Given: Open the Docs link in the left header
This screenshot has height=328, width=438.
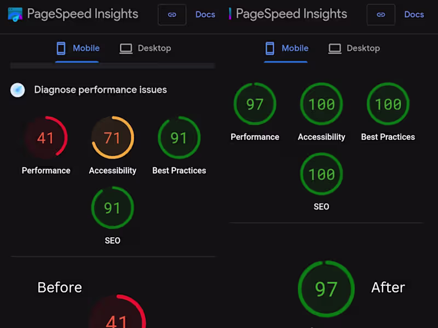Looking at the screenshot, I should tap(205, 15).
